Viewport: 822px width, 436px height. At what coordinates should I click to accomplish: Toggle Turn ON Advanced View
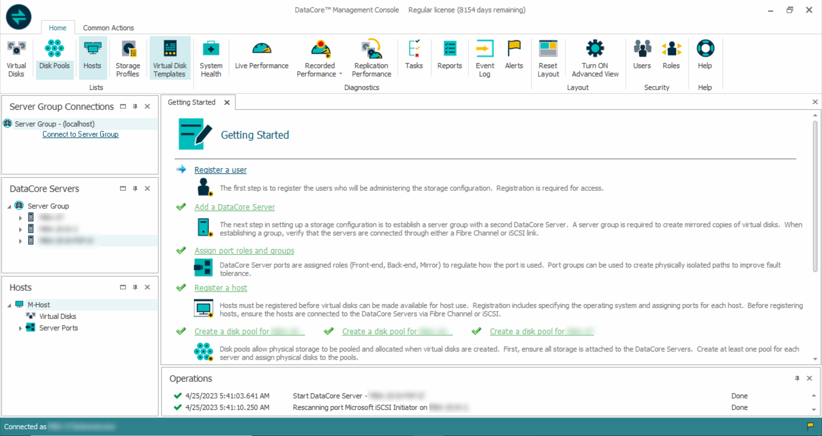click(x=595, y=58)
